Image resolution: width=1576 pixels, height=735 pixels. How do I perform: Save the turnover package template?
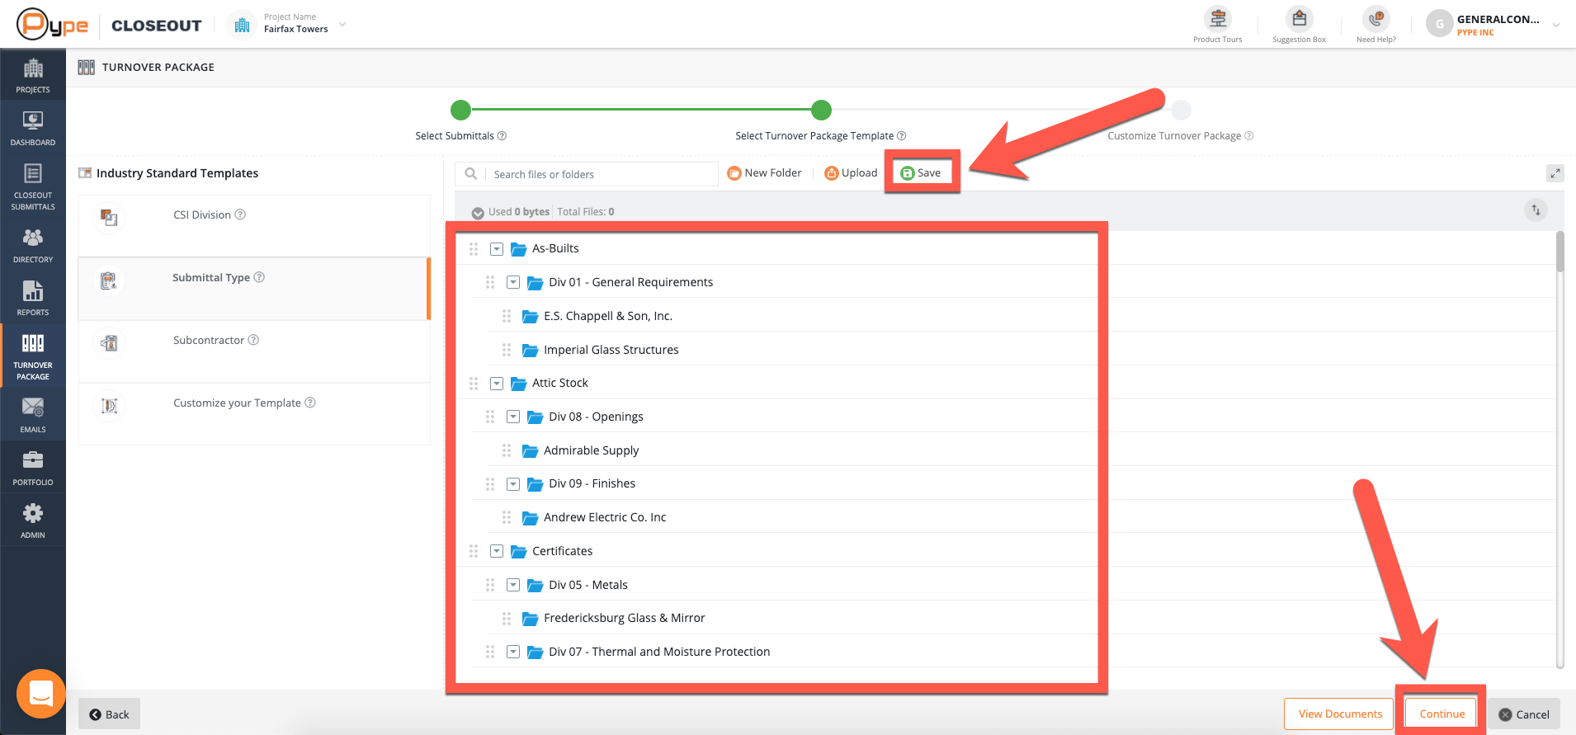[x=921, y=173]
